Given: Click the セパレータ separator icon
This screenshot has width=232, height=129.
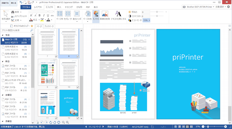Looking at the screenshot, I should (68, 15).
